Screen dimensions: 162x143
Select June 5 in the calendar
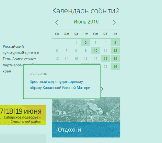pyautogui.click(x=115, y=43)
